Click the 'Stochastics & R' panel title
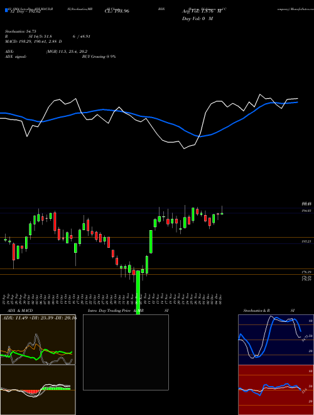The height and width of the screenshot is (415, 314). pyautogui.click(x=257, y=311)
